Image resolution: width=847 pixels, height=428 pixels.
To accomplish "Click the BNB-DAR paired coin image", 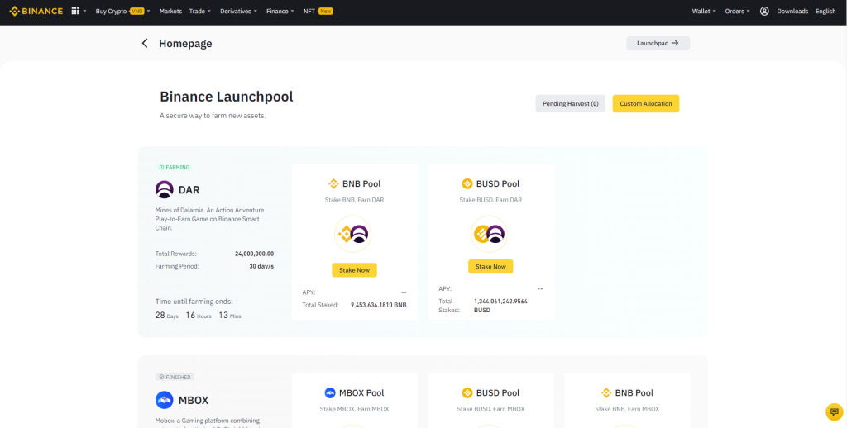I will coord(352,234).
